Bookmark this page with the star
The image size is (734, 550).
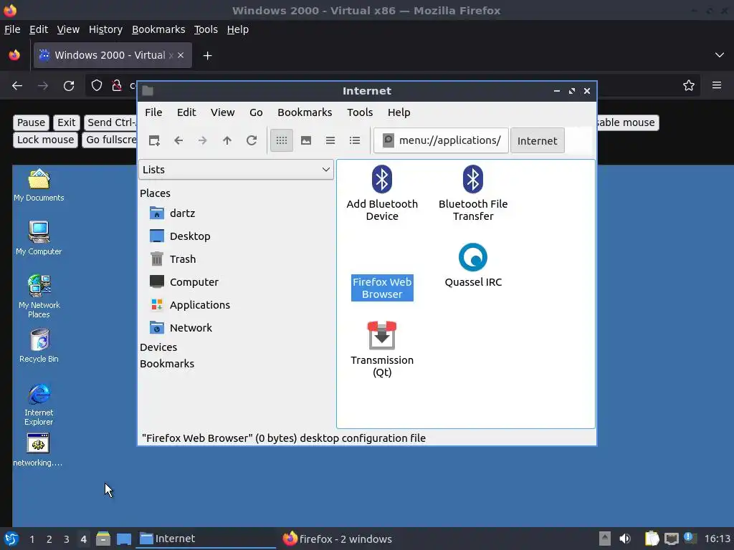coord(689,86)
